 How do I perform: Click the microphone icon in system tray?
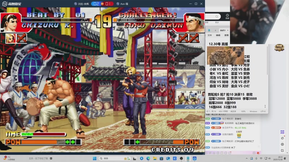pos(256,158)
